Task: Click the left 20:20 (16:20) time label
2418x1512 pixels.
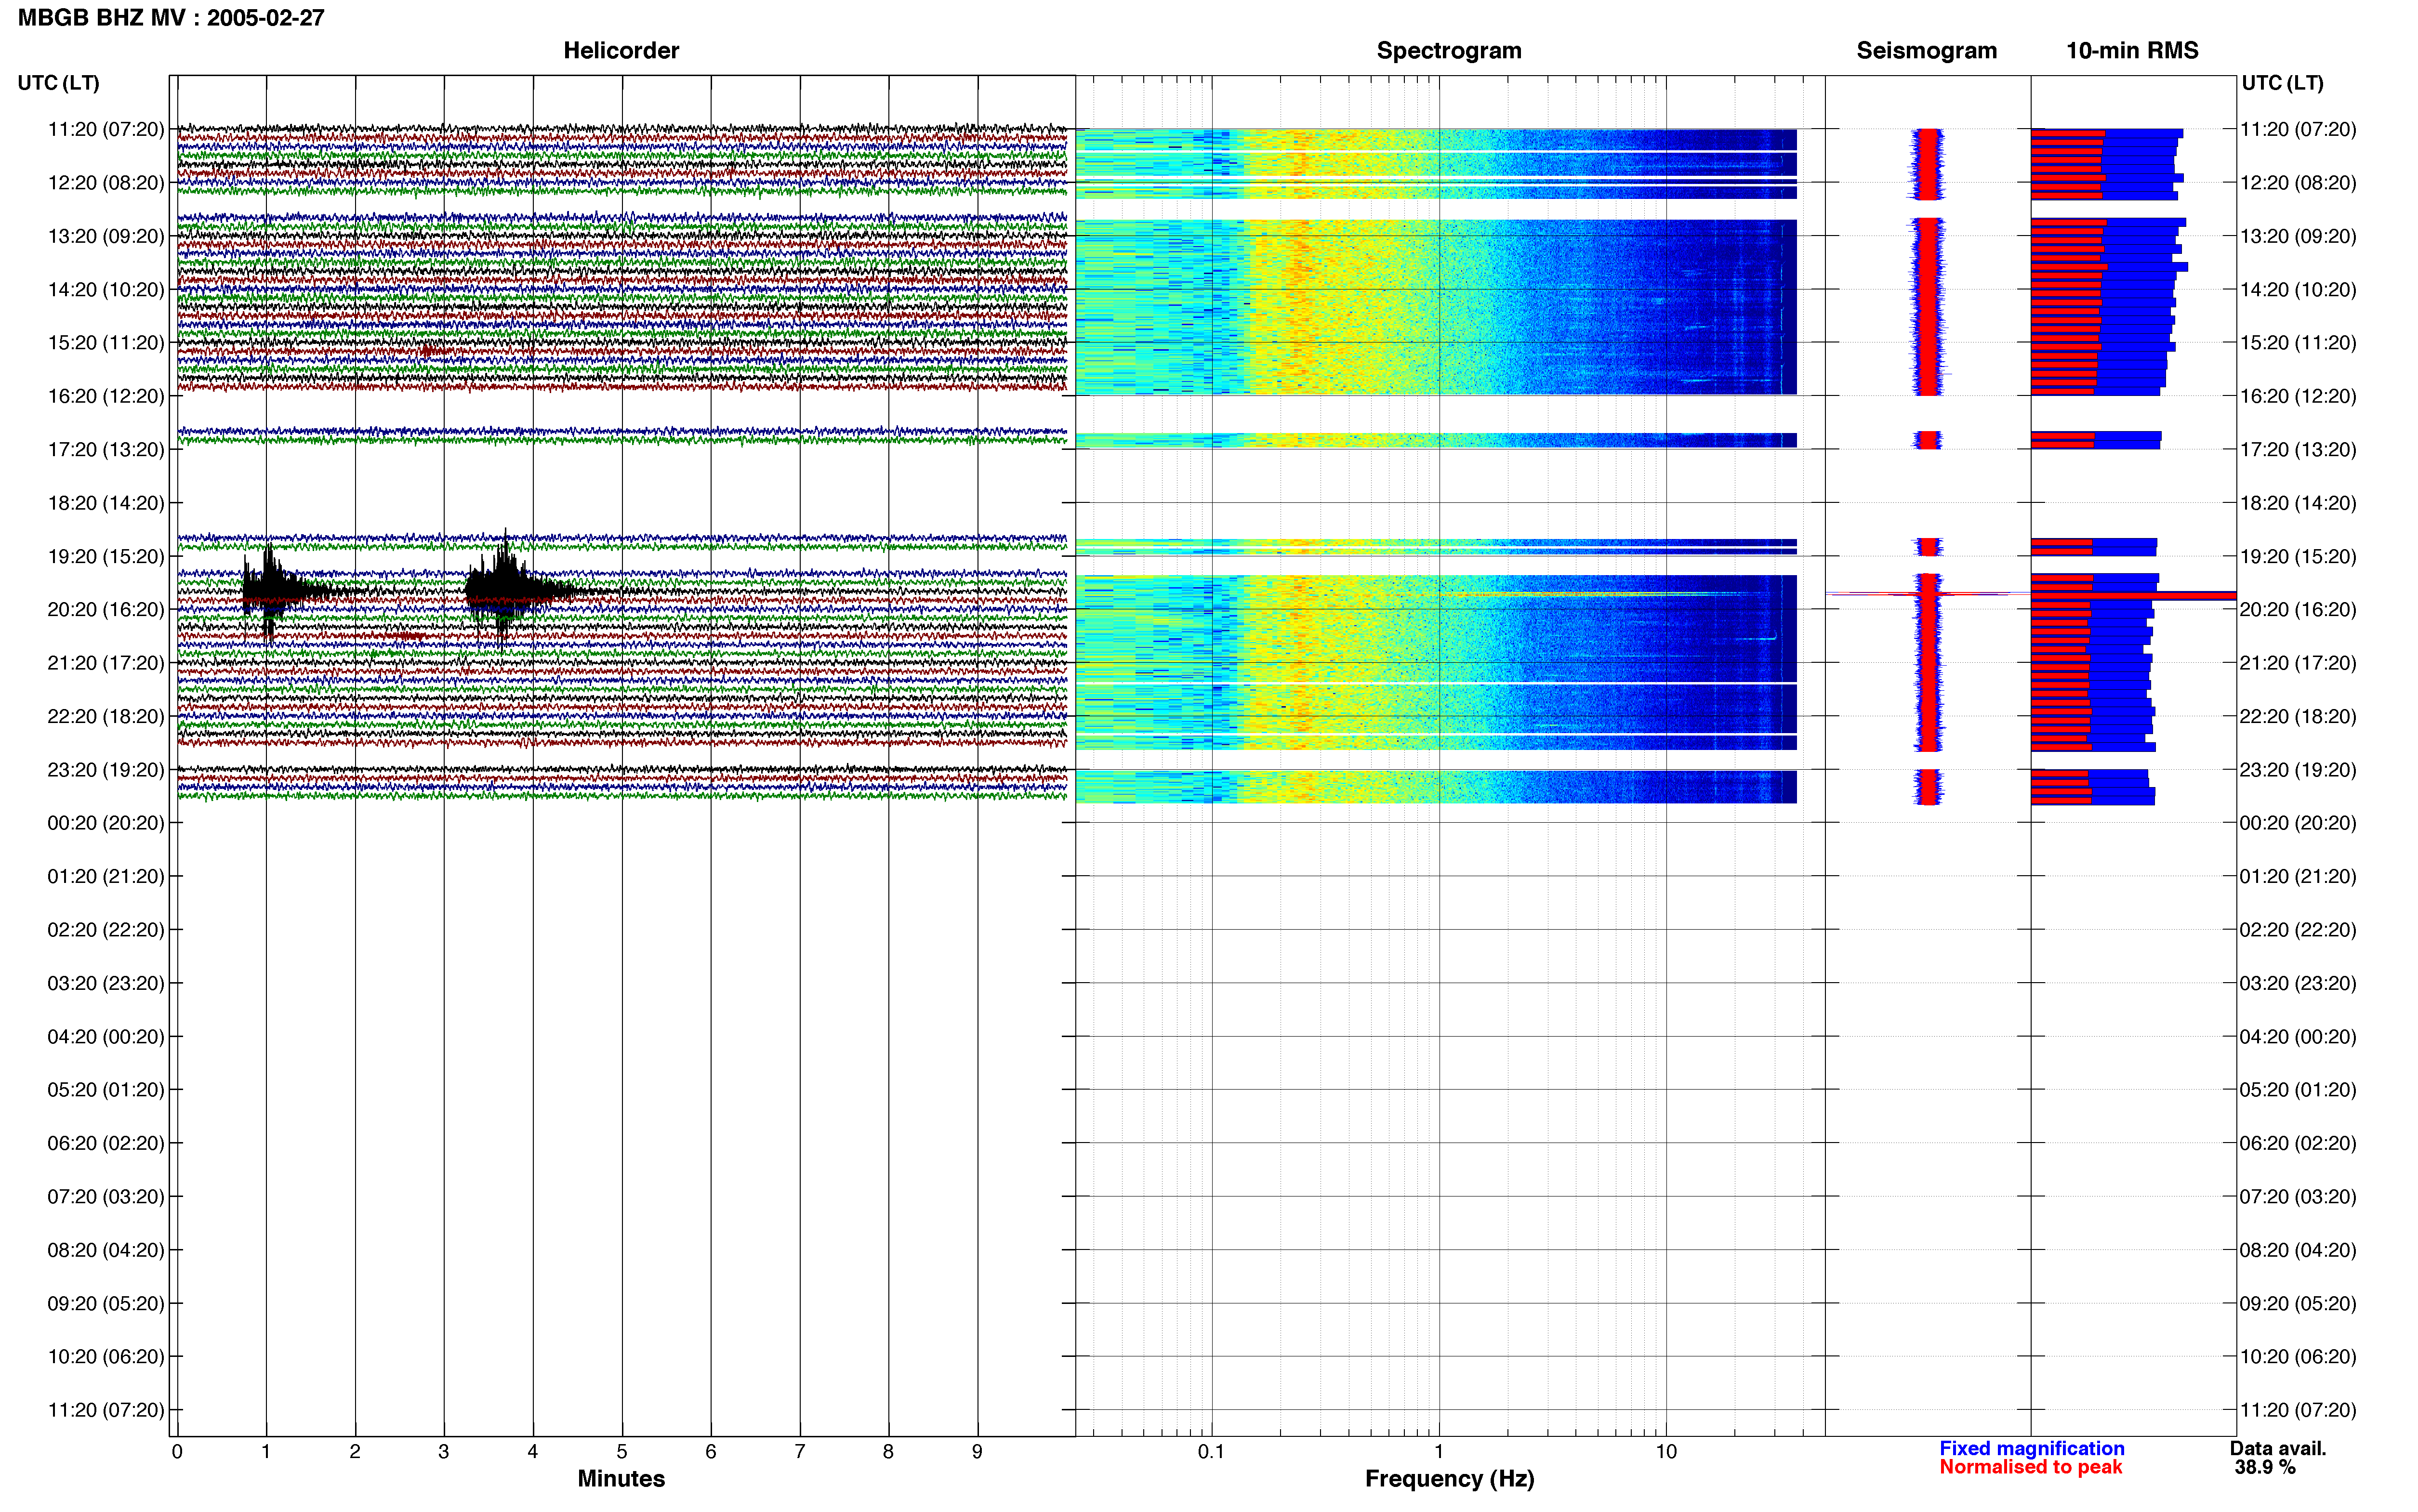Action: [106, 610]
